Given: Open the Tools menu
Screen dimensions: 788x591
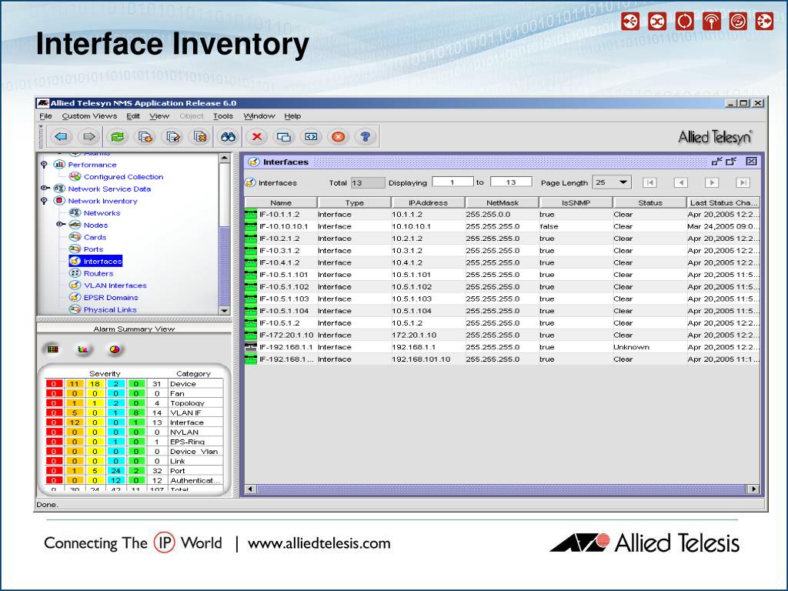Looking at the screenshot, I should coord(223,116).
